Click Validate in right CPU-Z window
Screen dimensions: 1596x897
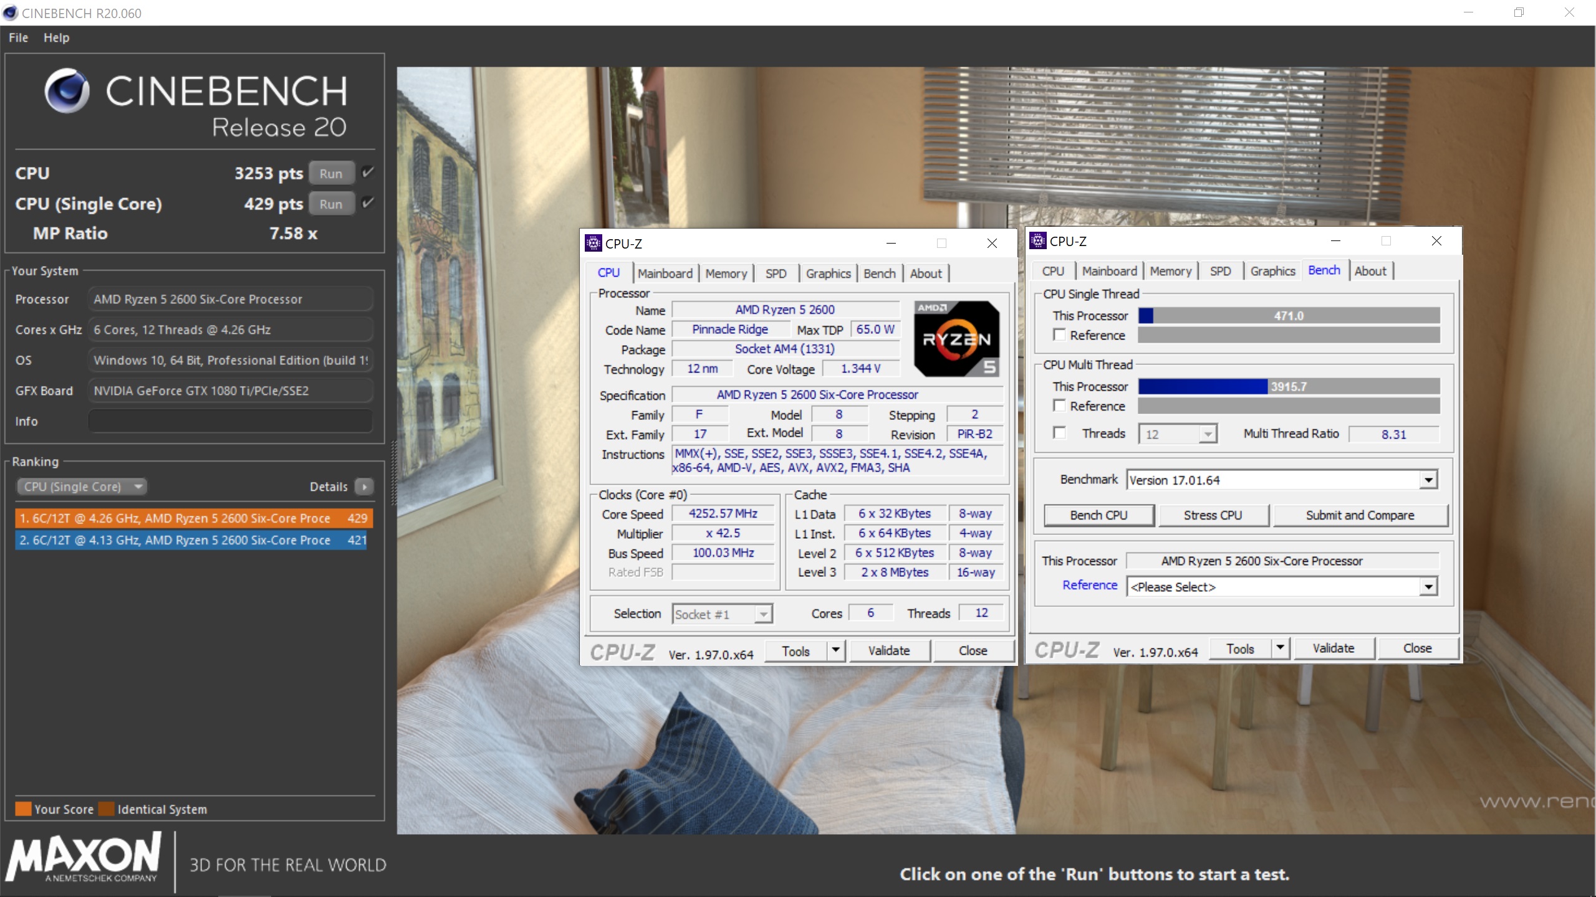[1334, 648]
